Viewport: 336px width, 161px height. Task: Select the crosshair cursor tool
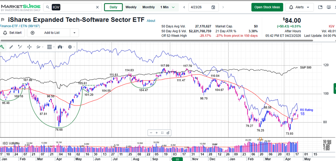click(x=29, y=47)
